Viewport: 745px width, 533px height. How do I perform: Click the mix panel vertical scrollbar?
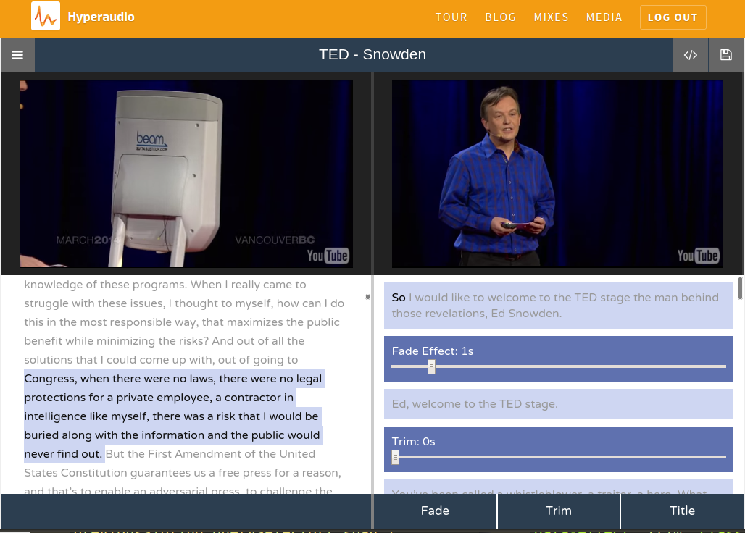(x=740, y=288)
